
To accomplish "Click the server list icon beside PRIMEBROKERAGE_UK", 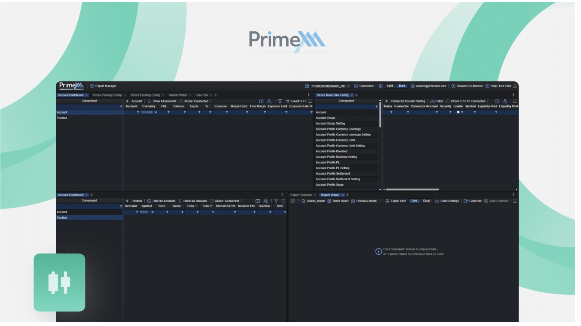I will click(x=307, y=86).
